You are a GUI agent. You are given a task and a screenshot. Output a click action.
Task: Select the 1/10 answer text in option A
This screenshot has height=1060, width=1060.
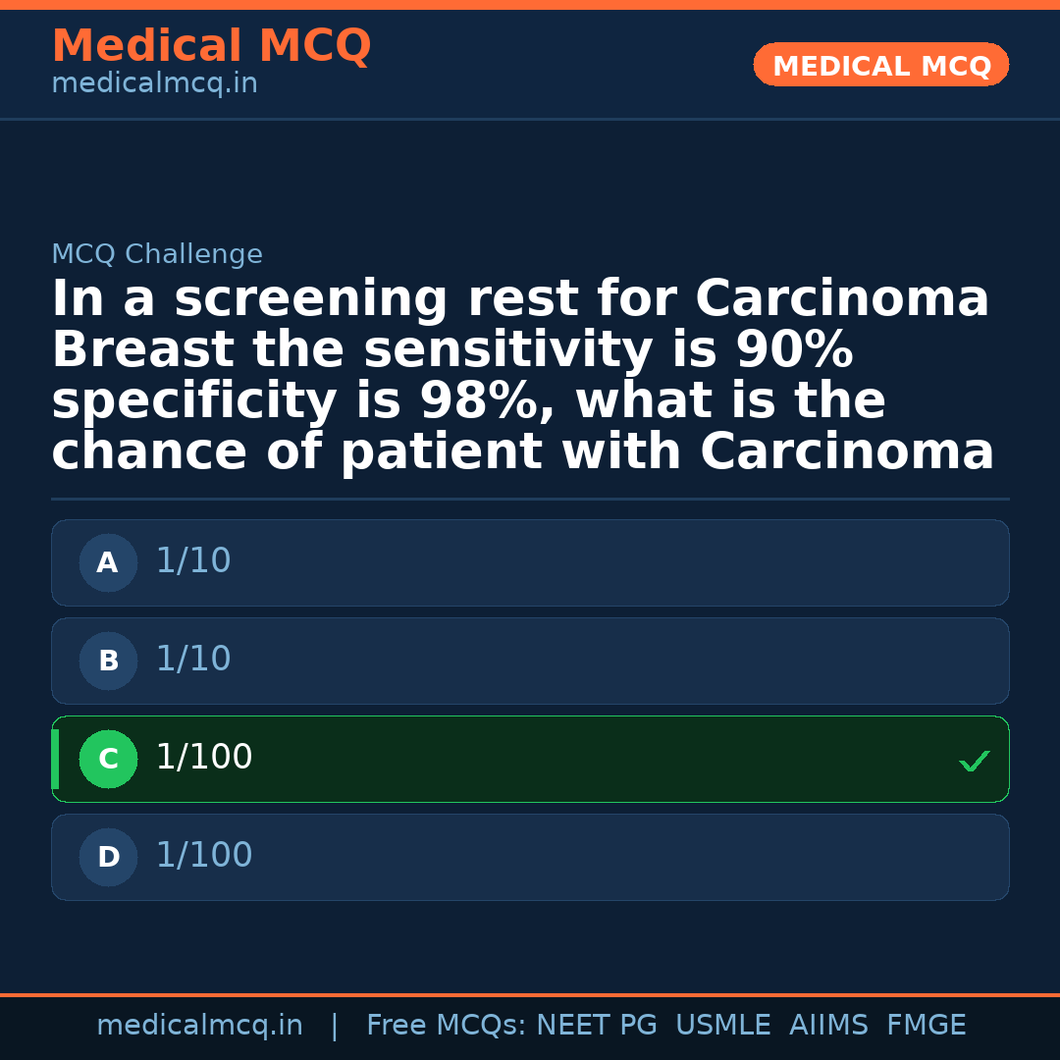193,561
